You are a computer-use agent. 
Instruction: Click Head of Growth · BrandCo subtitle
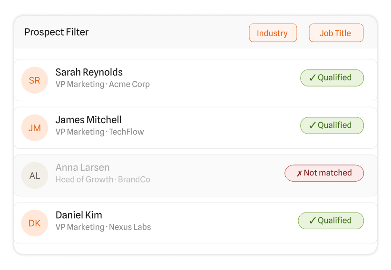coord(103,180)
